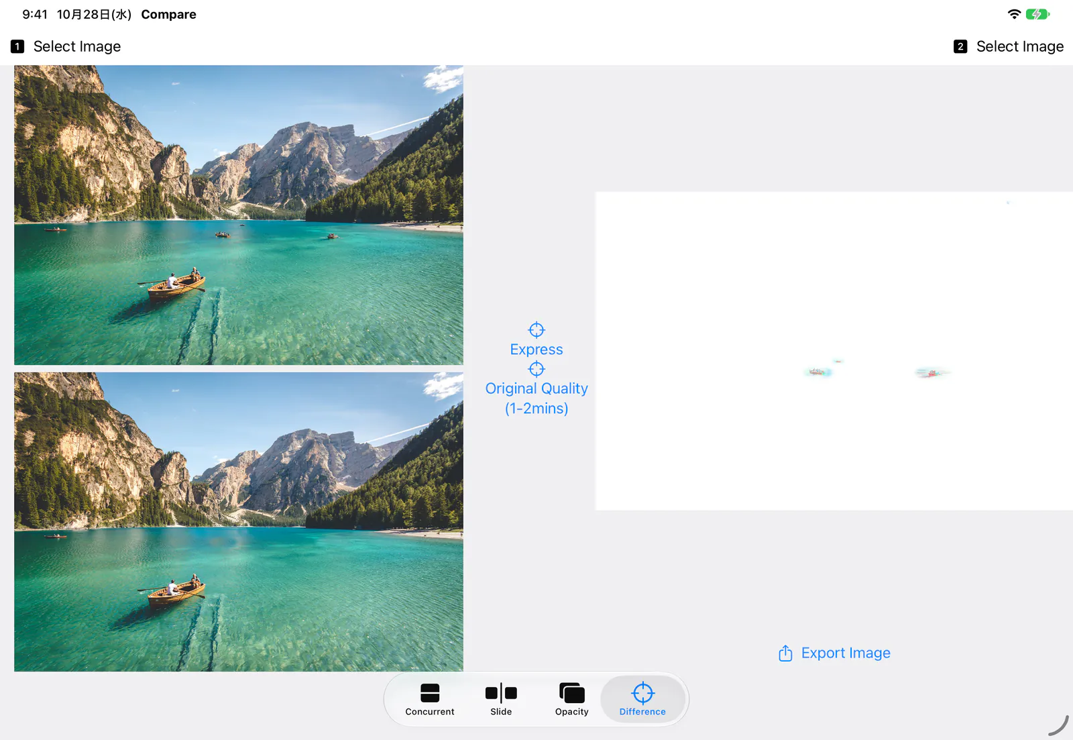Click the crosshair icon above Express
1073x740 pixels.
[x=536, y=330]
